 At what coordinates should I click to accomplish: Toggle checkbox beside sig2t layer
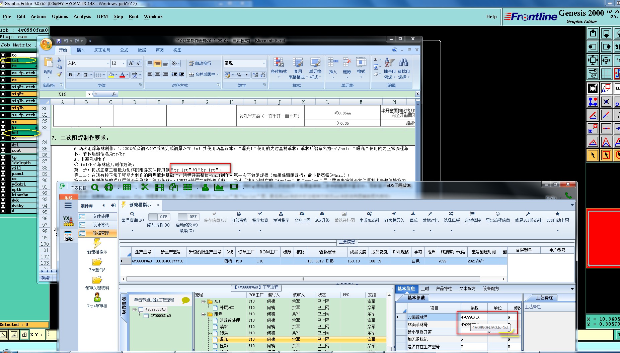(3, 94)
